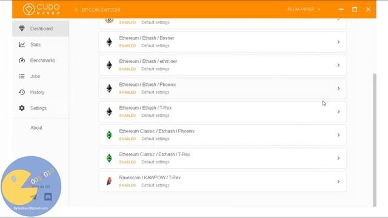Click the ENABLED status on Bminer row
This screenshot has height=218, width=388.
click(127, 46)
